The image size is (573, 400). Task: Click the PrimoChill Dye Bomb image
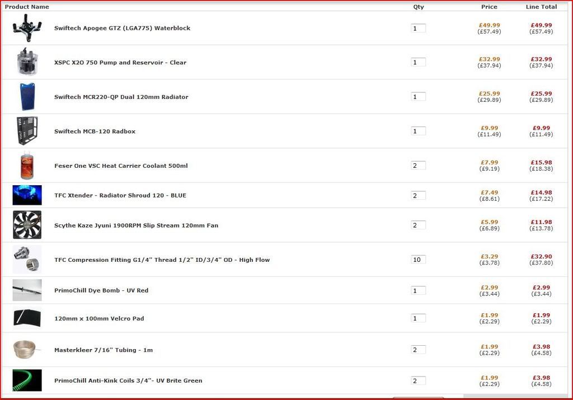[x=27, y=290]
